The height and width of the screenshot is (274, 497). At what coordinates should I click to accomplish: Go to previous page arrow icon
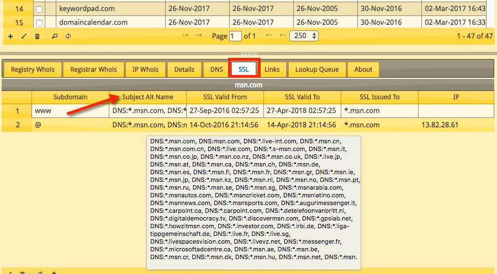click(x=198, y=35)
